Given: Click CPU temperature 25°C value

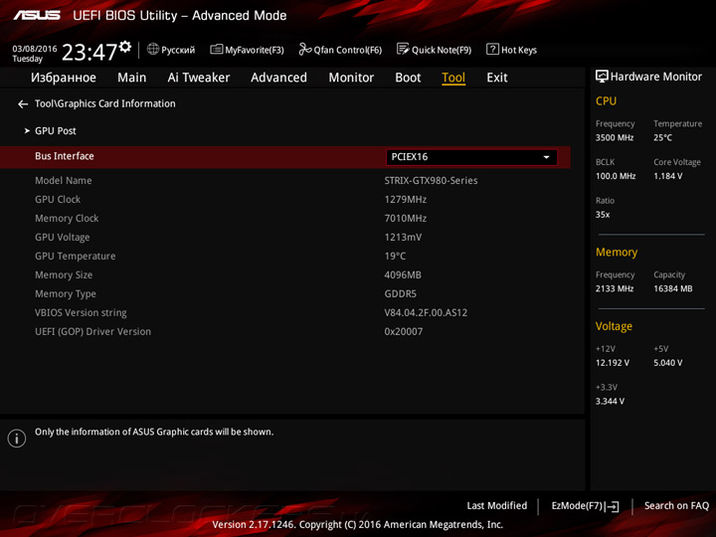Looking at the screenshot, I should point(662,137).
